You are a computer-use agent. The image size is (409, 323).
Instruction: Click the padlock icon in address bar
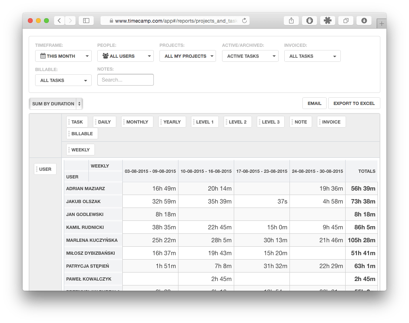(x=111, y=21)
